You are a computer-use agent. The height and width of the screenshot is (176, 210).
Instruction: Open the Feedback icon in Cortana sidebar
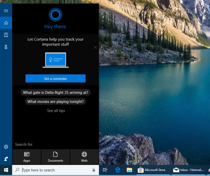6,159
